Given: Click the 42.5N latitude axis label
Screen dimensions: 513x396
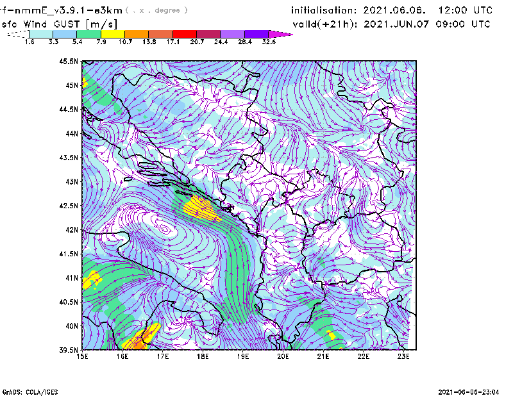Looking at the screenshot, I should [x=69, y=206].
